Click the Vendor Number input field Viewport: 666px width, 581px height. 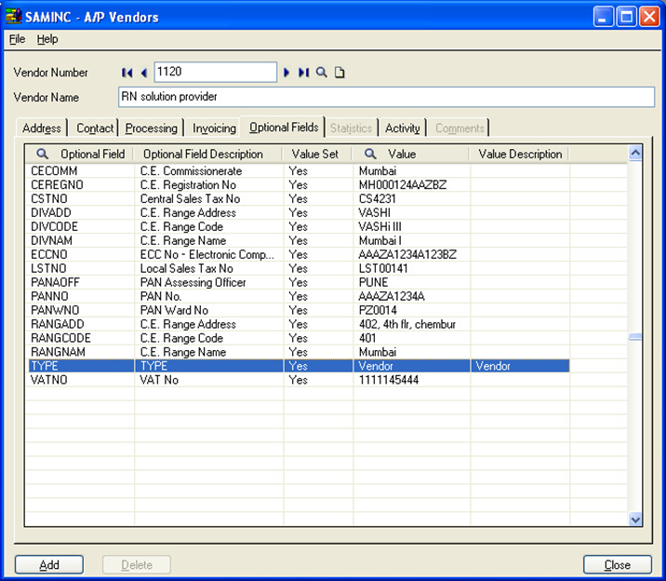coord(216,72)
